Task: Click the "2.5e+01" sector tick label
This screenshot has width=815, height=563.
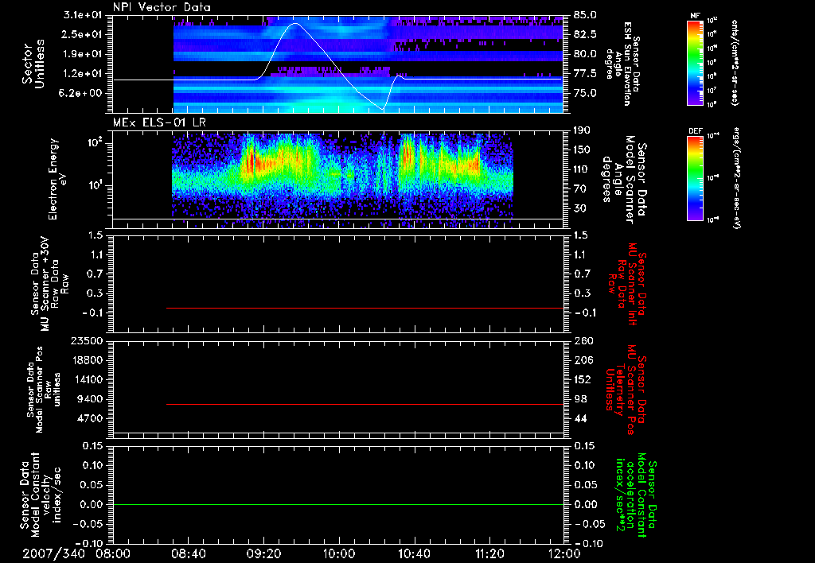Action: click(x=83, y=34)
